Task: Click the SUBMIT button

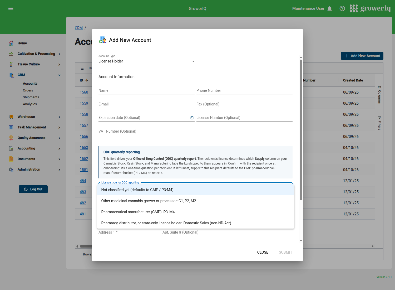Action: (285, 252)
